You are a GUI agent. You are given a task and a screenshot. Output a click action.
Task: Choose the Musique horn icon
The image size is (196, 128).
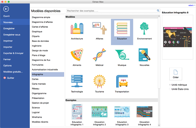pyautogui.click(x=122, y=55)
